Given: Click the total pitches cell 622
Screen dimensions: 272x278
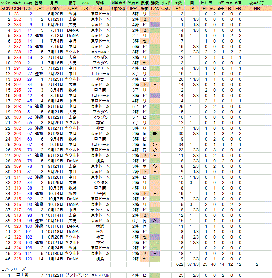Looking at the screenshot, I should click(x=180, y=264).
